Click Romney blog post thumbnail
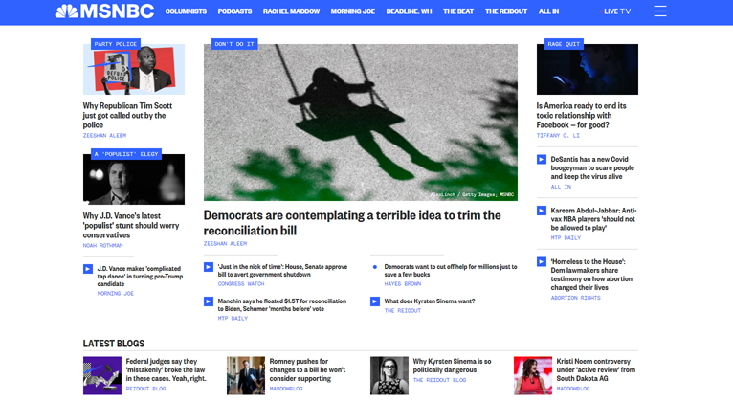Viewport: 733px width, 401px height. tap(246, 376)
